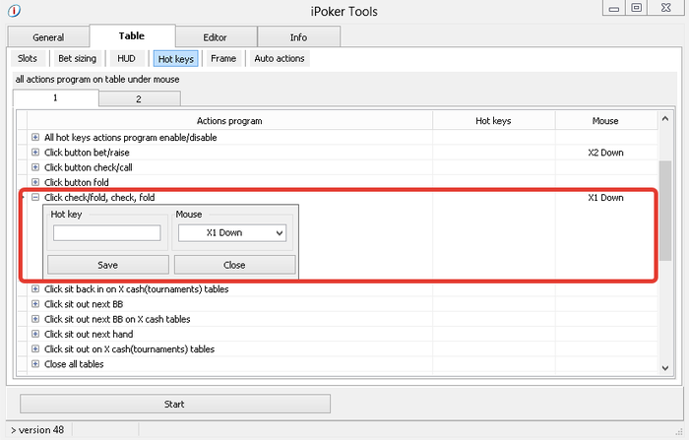Select X1 Down cell in the Mouse column
This screenshot has height=440, width=689.
[606, 198]
